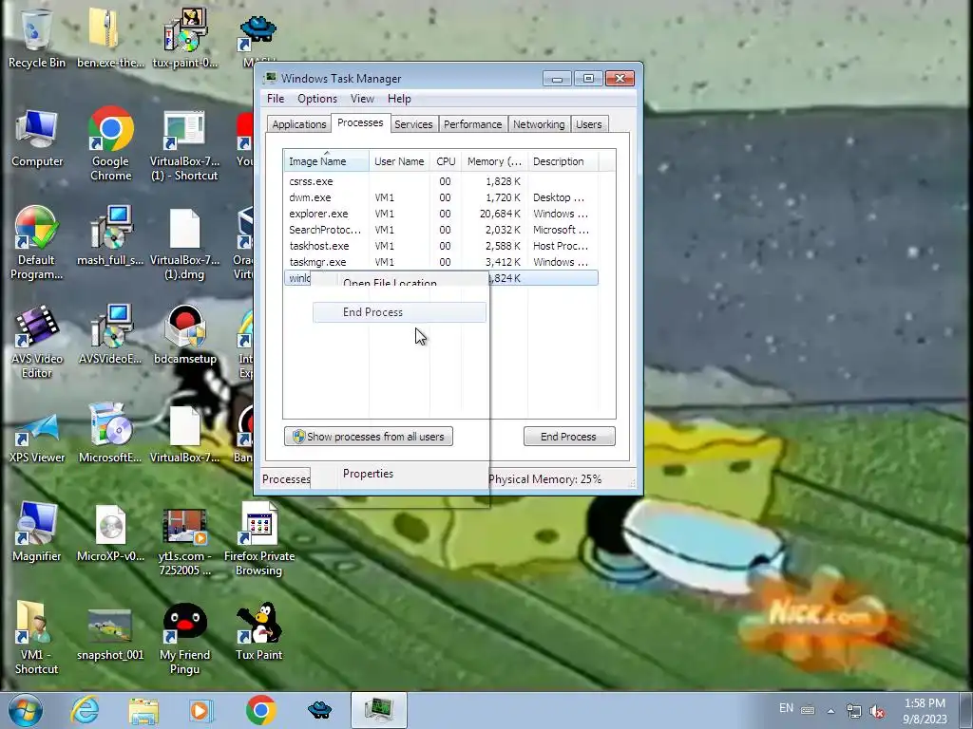Switch to the Networking tab
The width and height of the screenshot is (973, 729).
click(x=539, y=124)
